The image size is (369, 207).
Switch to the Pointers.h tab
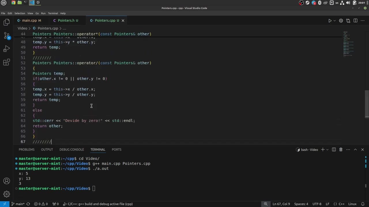click(x=66, y=20)
